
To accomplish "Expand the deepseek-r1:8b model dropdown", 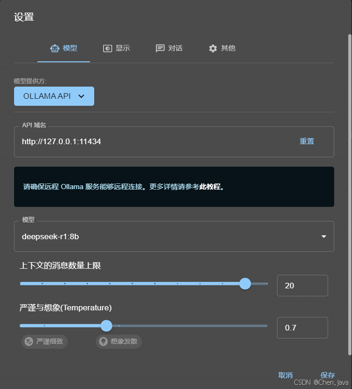I will [x=174, y=236].
